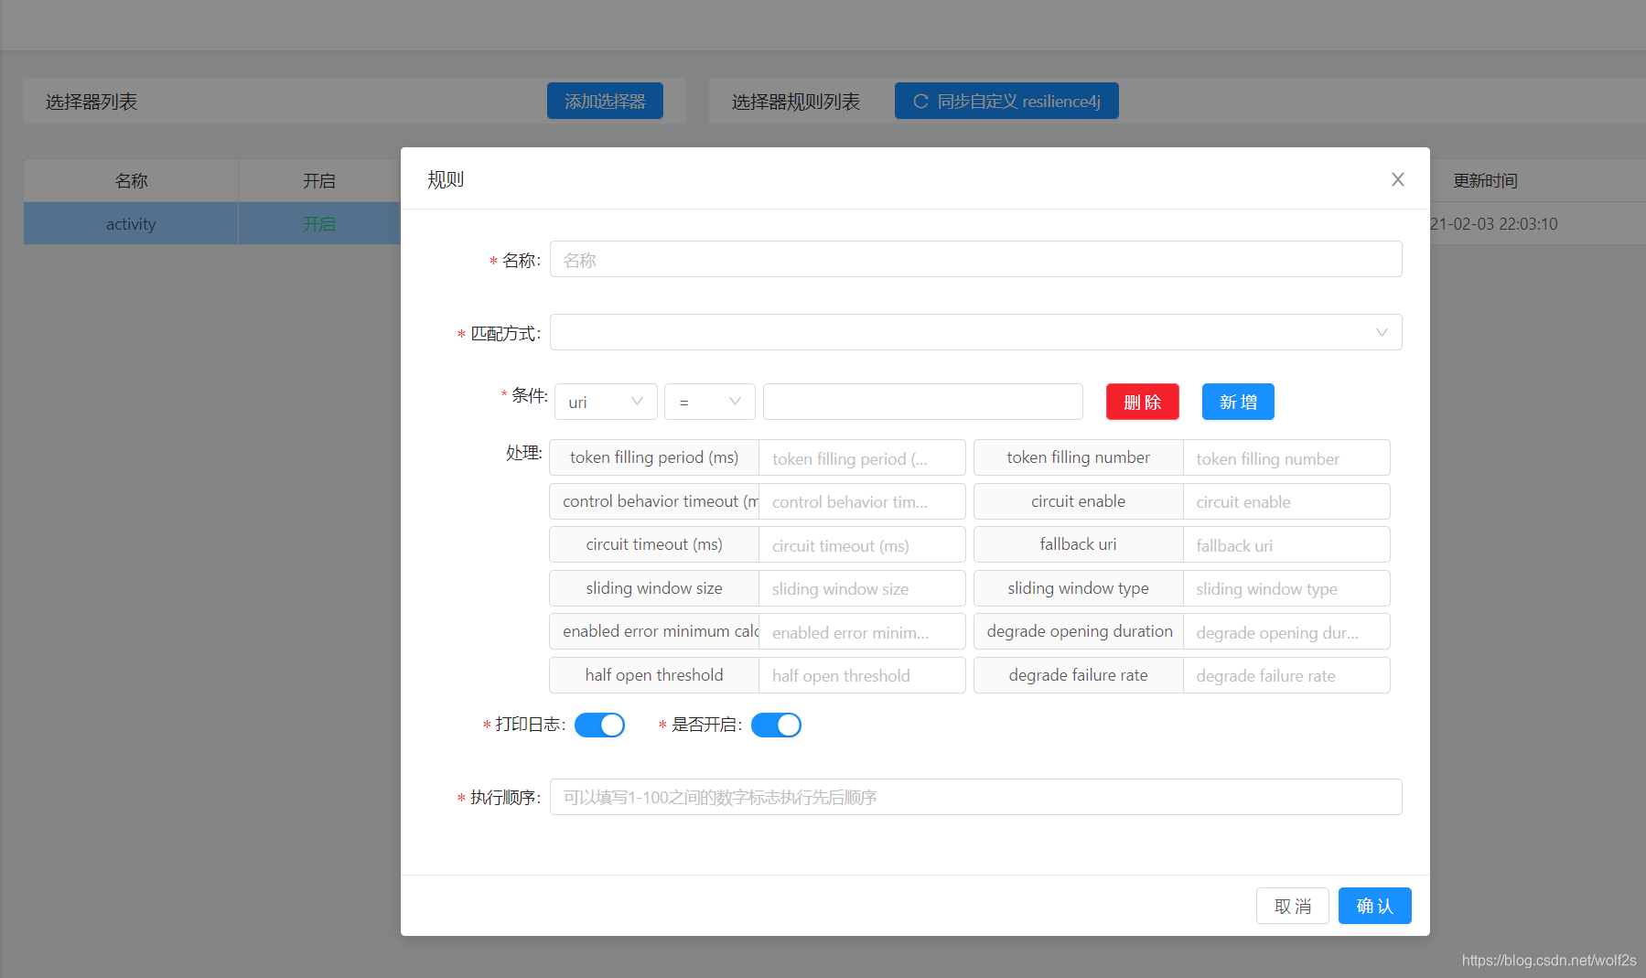
Task: Click the degrade failure rate input
Action: 1286,675
